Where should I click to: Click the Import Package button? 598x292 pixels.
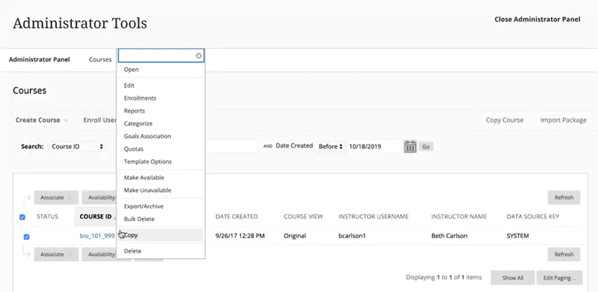564,119
